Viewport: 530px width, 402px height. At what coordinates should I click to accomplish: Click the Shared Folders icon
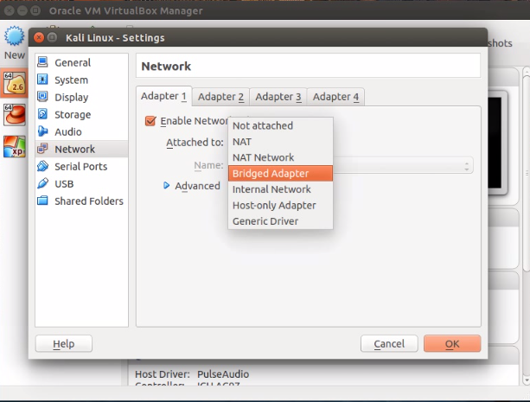tap(42, 201)
